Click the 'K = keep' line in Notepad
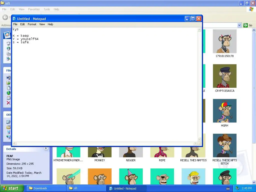 (21, 35)
